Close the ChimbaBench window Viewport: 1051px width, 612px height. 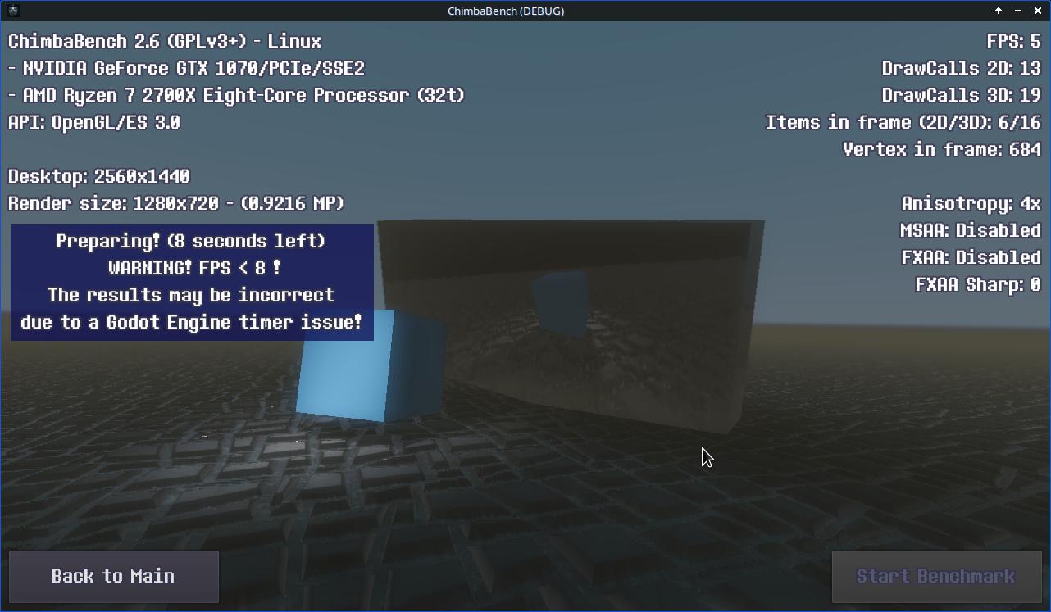click(x=1038, y=11)
